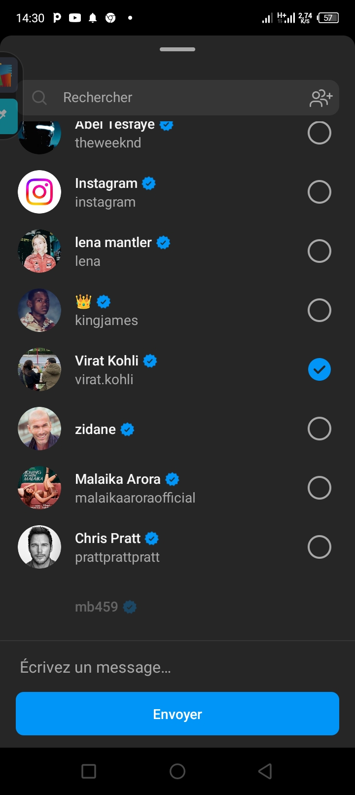Tap the Instagram logo avatar

39,192
